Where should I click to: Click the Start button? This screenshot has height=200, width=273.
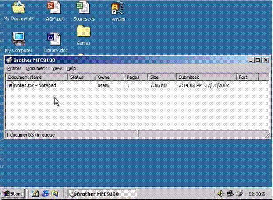pyautogui.click(x=12, y=193)
